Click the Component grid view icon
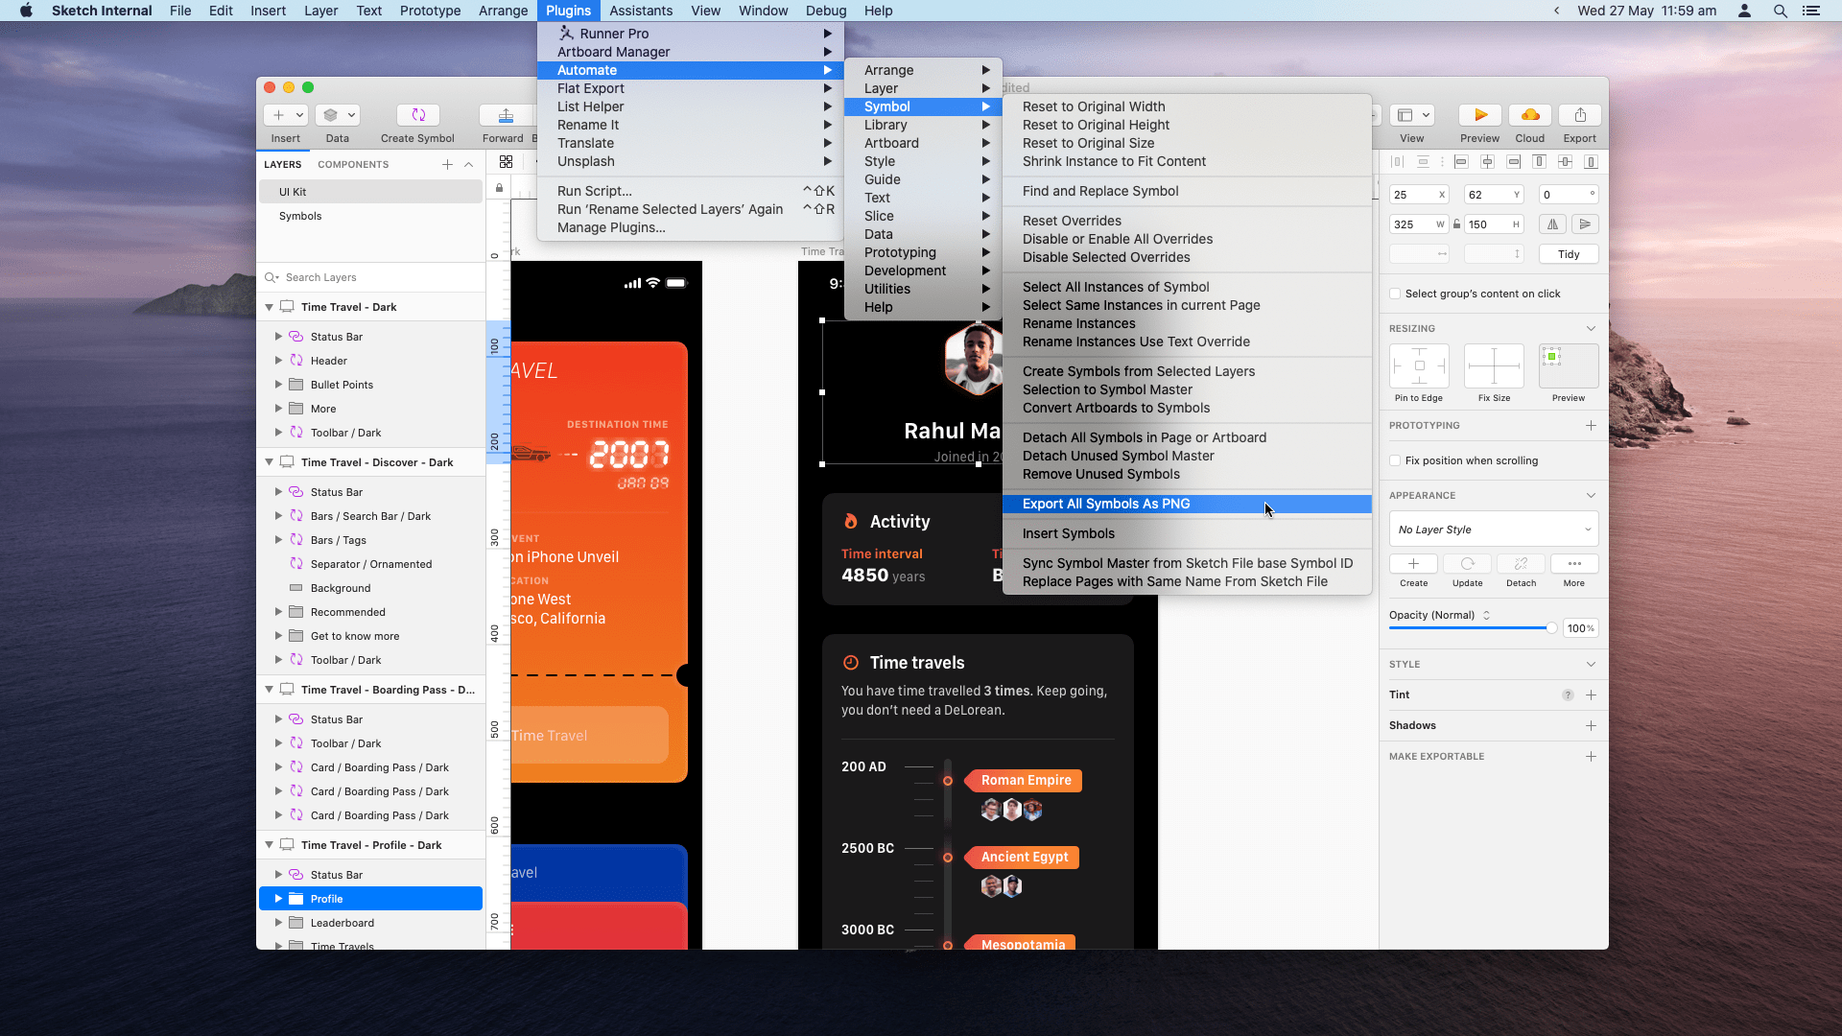1842x1036 pixels. [x=506, y=162]
